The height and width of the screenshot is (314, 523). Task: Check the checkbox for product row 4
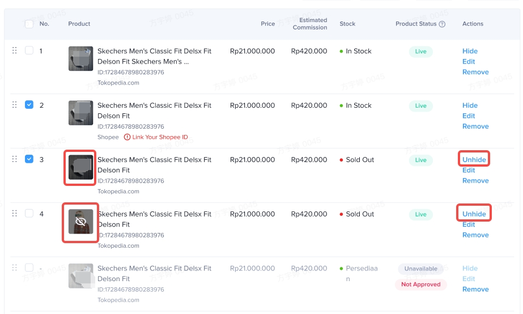[x=29, y=214]
